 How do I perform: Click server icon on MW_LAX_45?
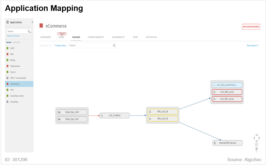click(x=150, y=119)
